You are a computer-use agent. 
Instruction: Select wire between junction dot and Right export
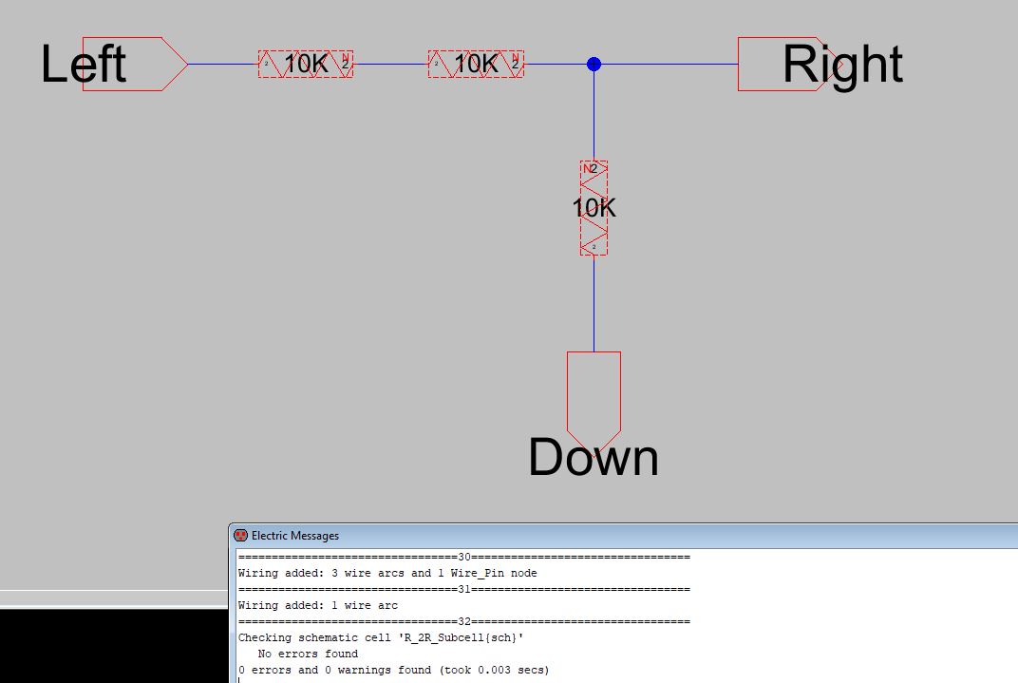pyautogui.click(x=669, y=65)
